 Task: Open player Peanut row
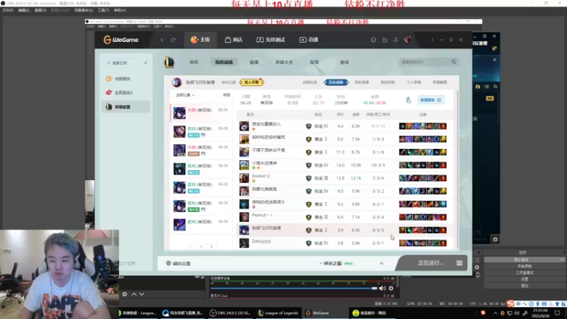tap(344, 217)
